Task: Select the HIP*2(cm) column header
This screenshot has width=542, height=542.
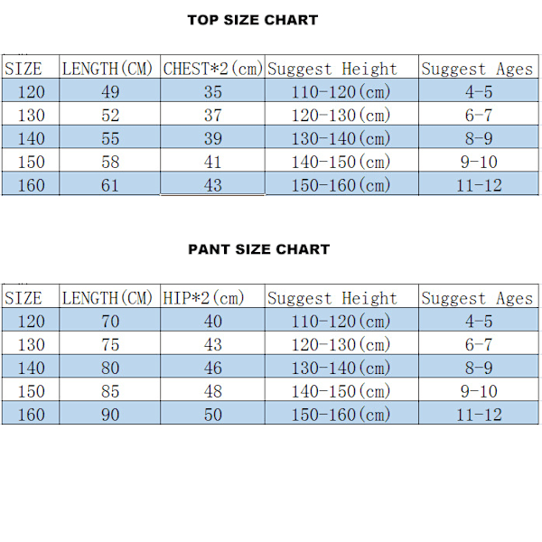Action: pos(203,298)
